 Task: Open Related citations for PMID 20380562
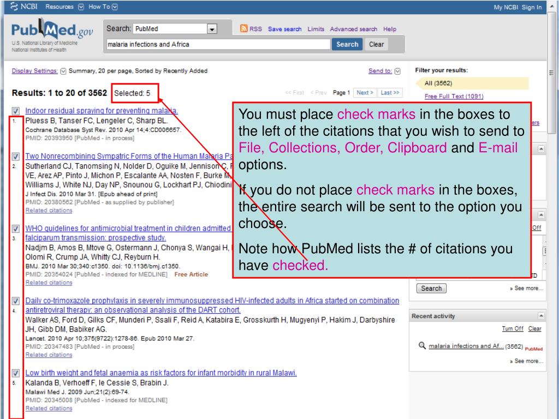[x=49, y=211]
